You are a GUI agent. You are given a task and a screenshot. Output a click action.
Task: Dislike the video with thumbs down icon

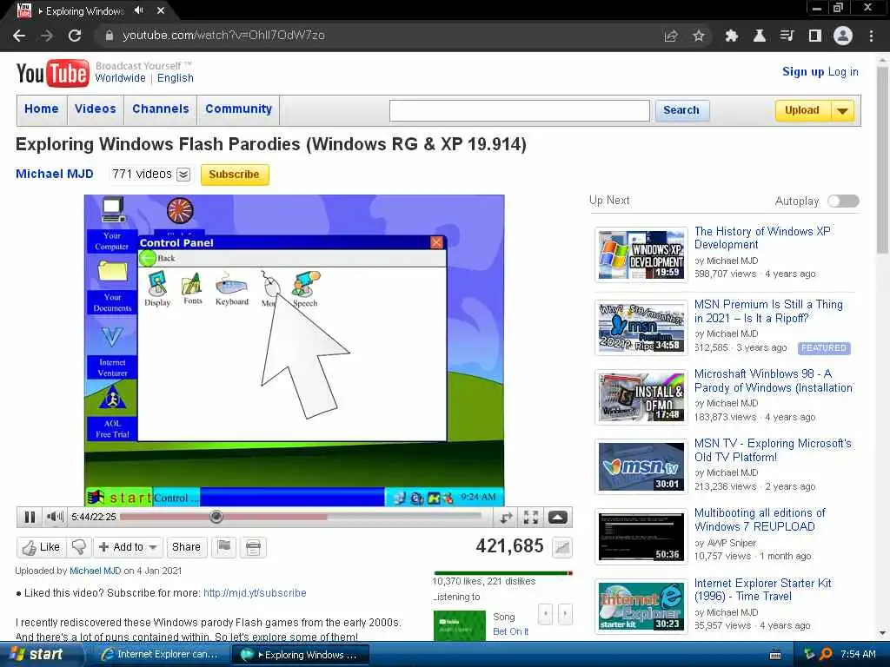(79, 547)
